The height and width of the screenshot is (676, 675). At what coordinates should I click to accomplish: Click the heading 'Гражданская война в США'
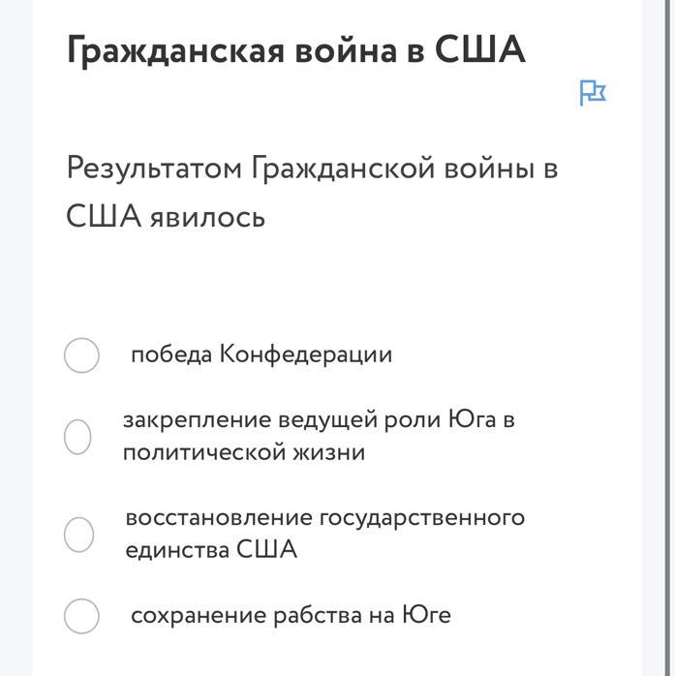point(296,49)
